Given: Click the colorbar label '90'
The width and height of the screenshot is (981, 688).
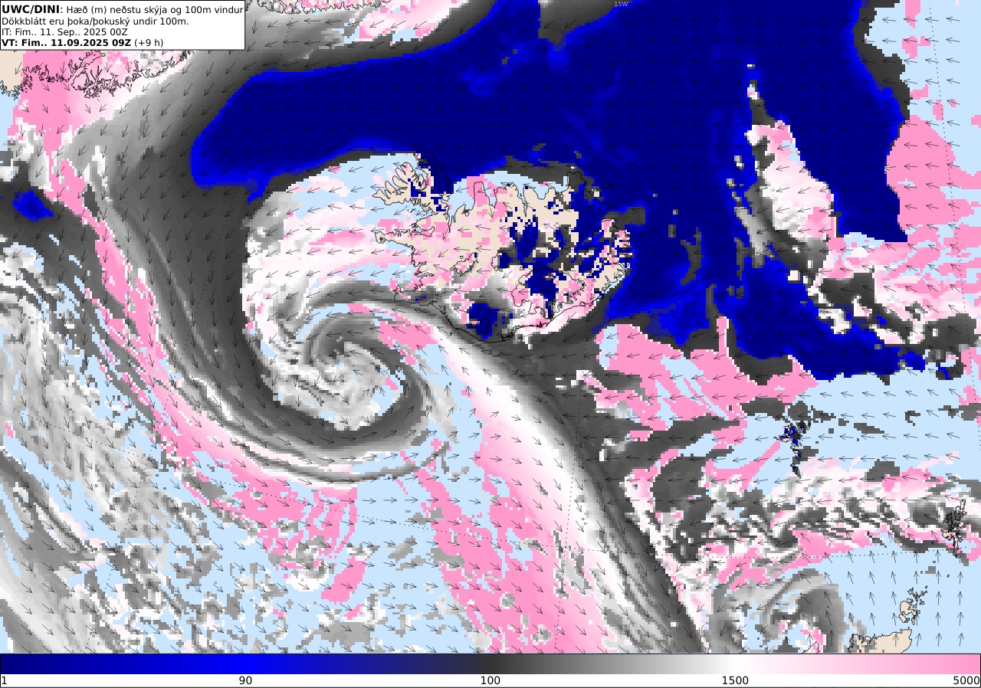Looking at the screenshot, I should click(x=245, y=680).
